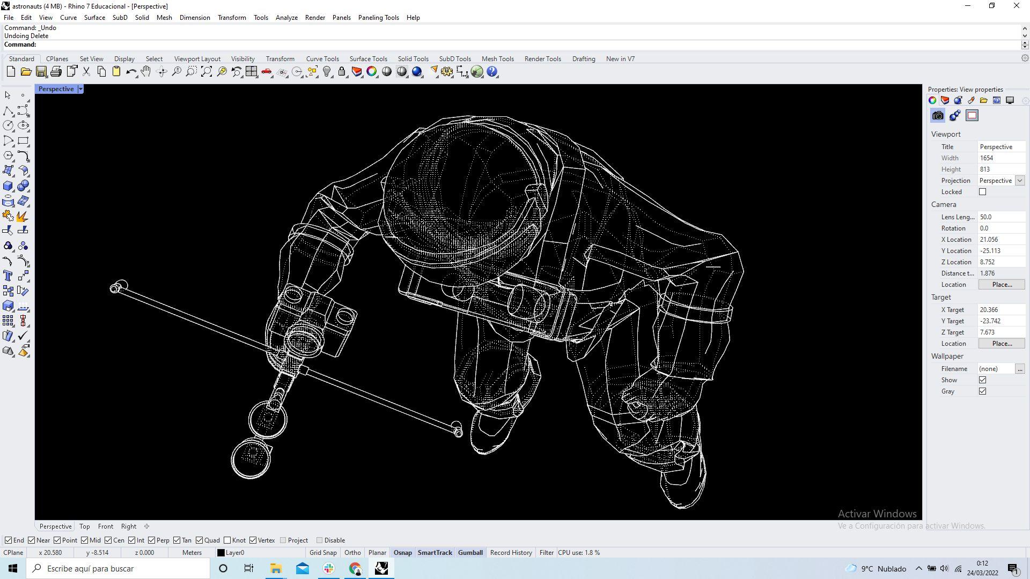The image size is (1030, 579).
Task: Click the camera View properties icon
Action: click(x=938, y=116)
